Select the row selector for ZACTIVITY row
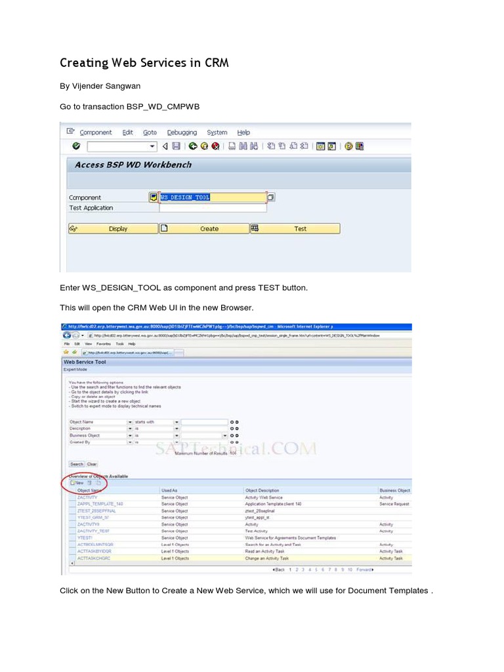The height and width of the screenshot is (672, 504). [x=72, y=497]
